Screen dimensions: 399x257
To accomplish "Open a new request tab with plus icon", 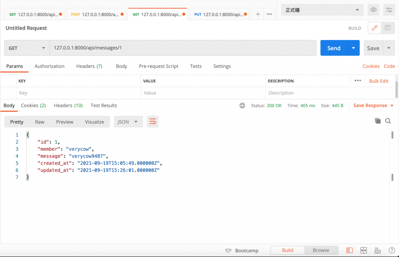I will tap(258, 14).
